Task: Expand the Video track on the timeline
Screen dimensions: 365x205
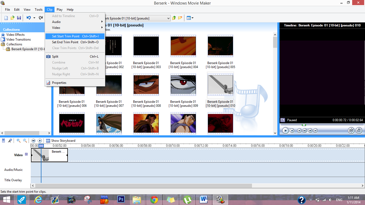Action: (x=26, y=154)
